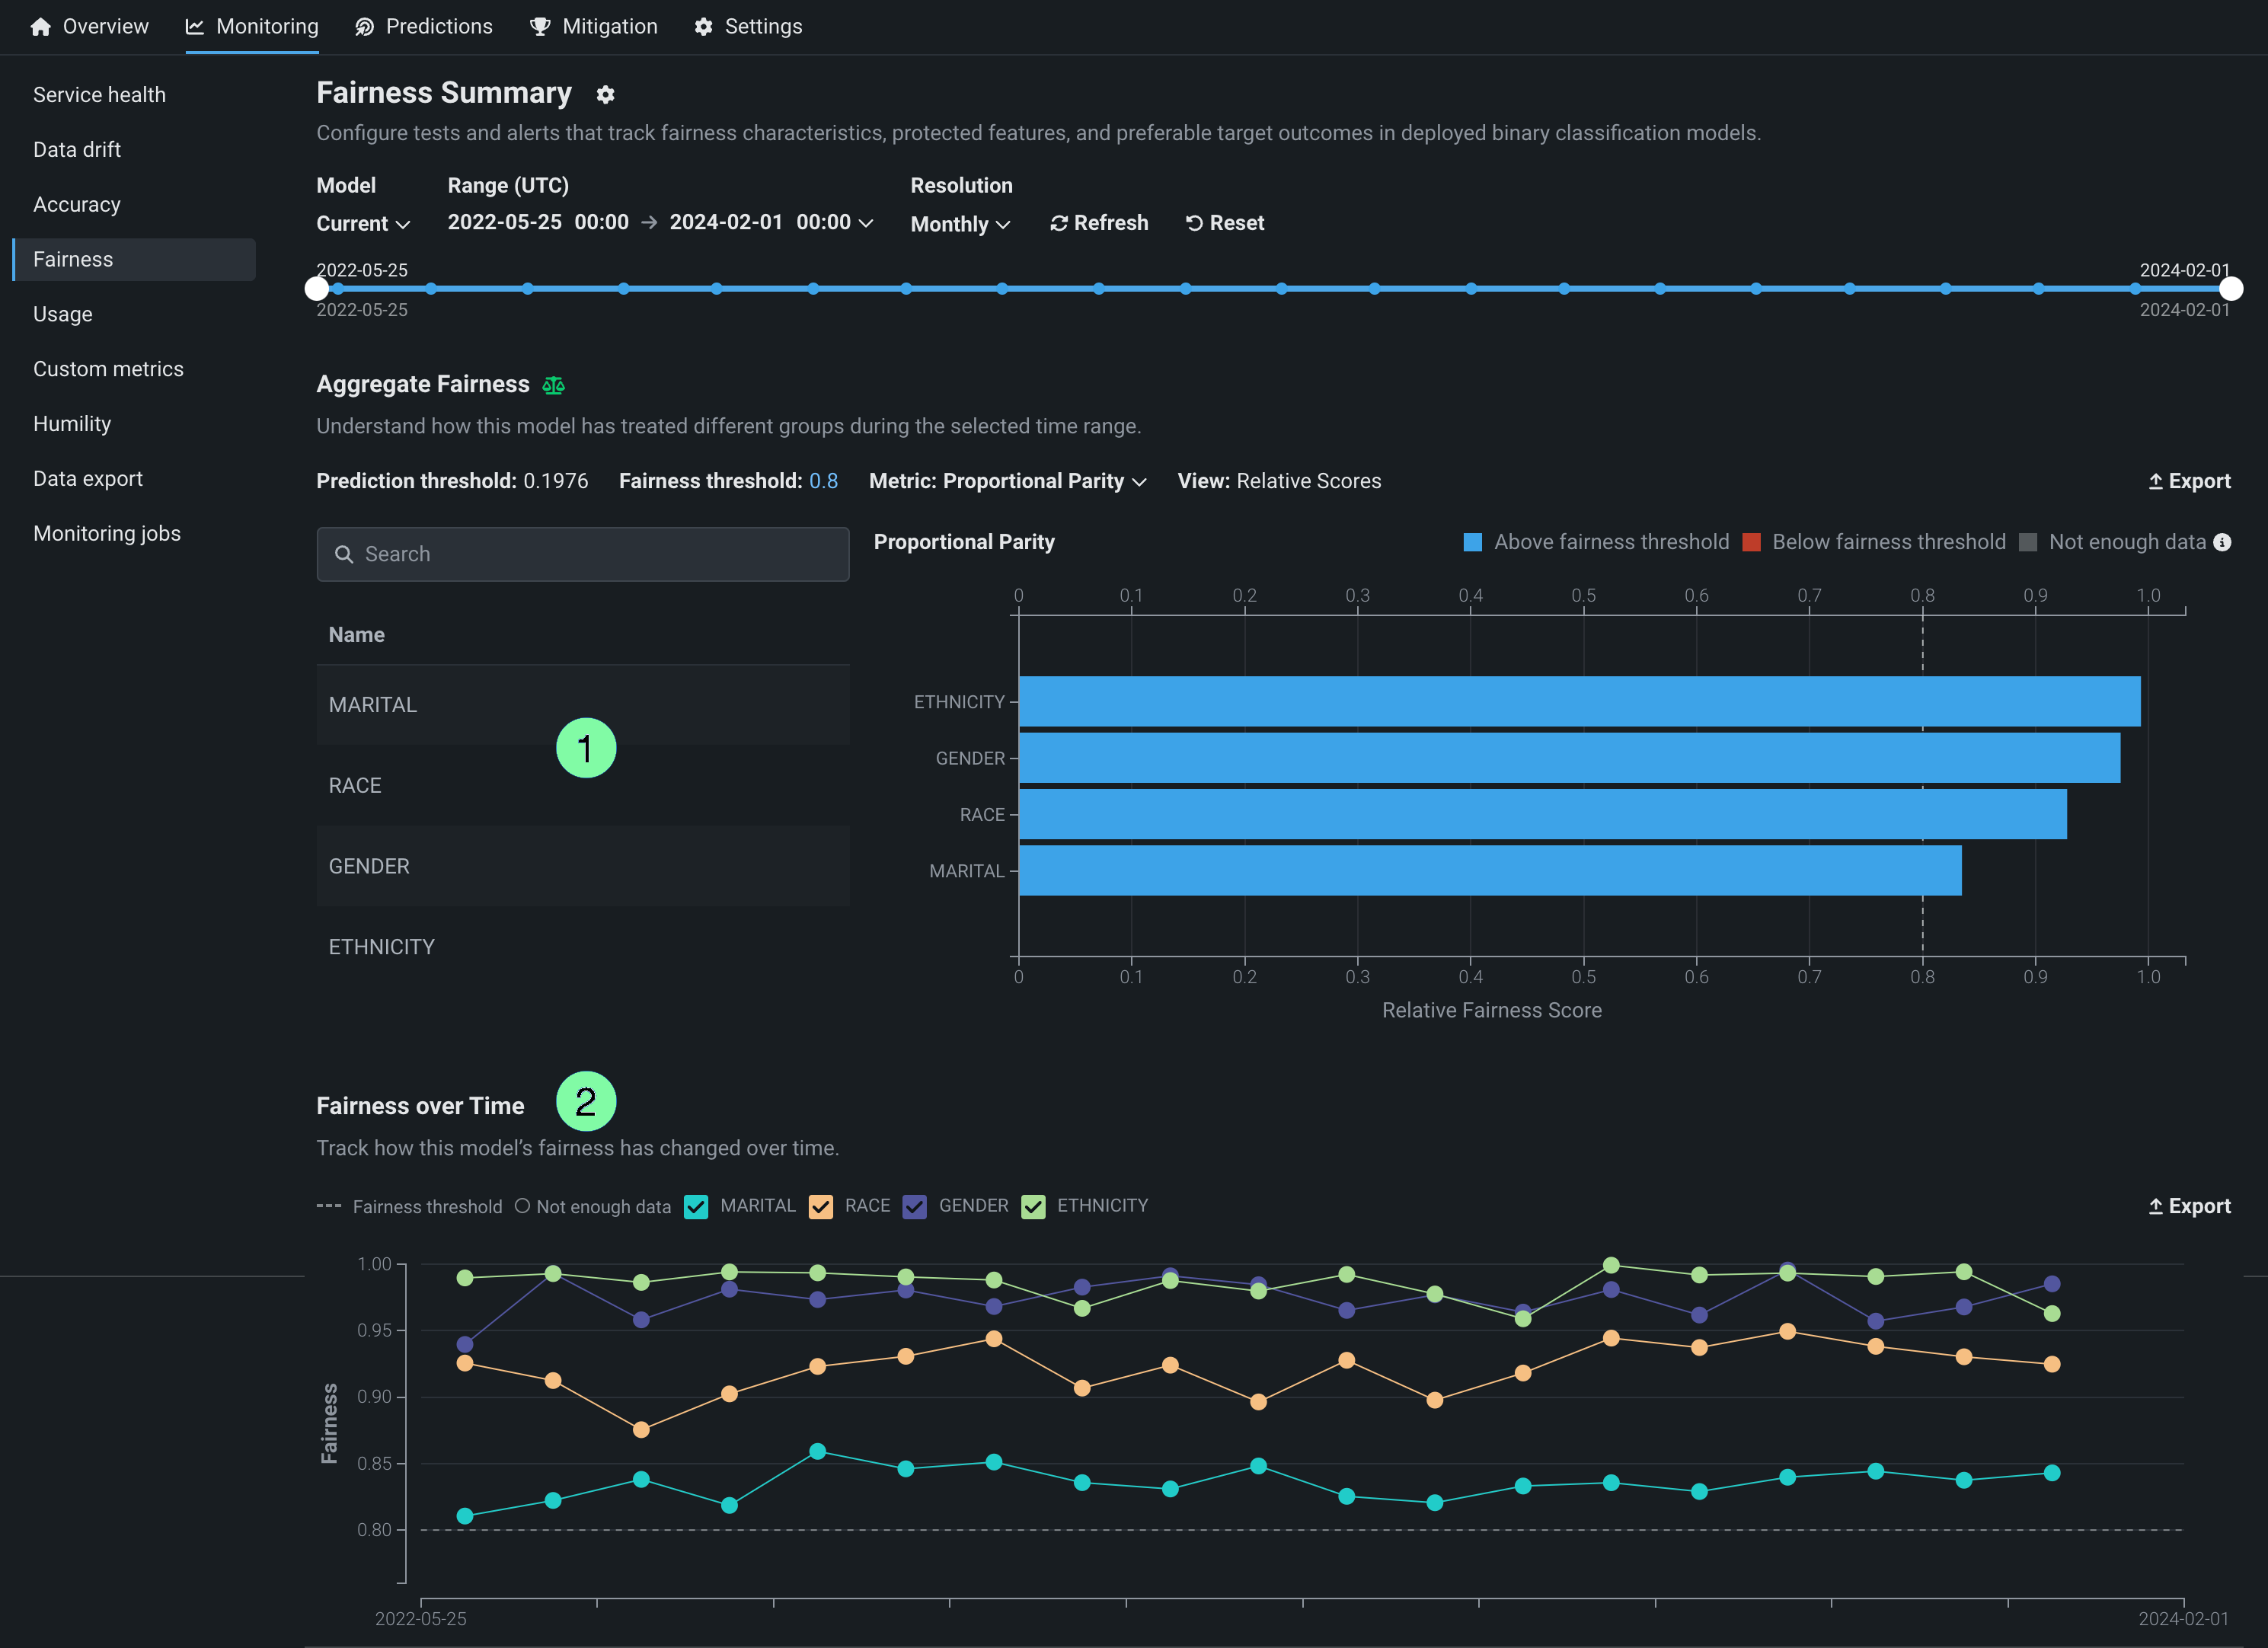Click the Fairness threshold 0.8 link

[x=823, y=481]
